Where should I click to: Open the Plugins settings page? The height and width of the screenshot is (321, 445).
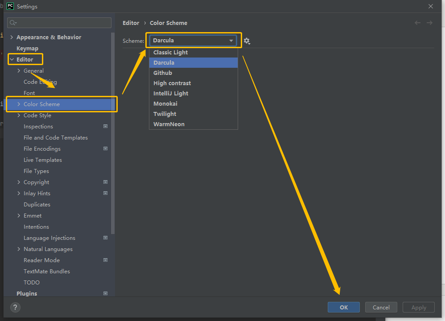(27, 293)
